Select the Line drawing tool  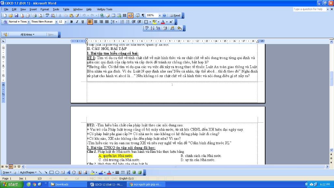(x=40, y=172)
